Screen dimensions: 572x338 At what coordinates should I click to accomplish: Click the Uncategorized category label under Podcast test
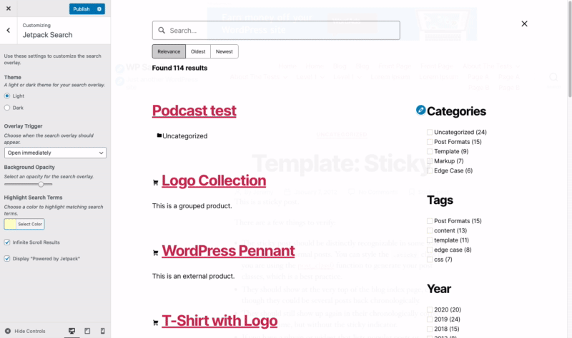[x=185, y=136]
